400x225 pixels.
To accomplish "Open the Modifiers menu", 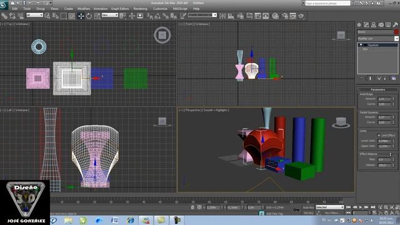I will point(84,9).
